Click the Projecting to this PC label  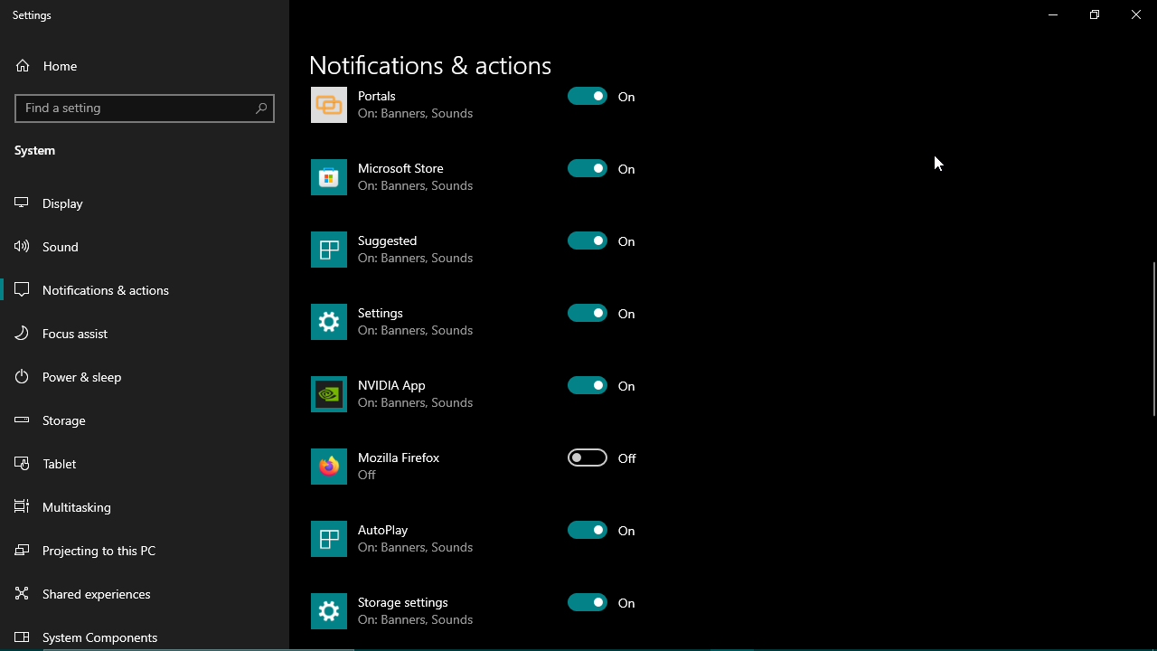coord(99,551)
